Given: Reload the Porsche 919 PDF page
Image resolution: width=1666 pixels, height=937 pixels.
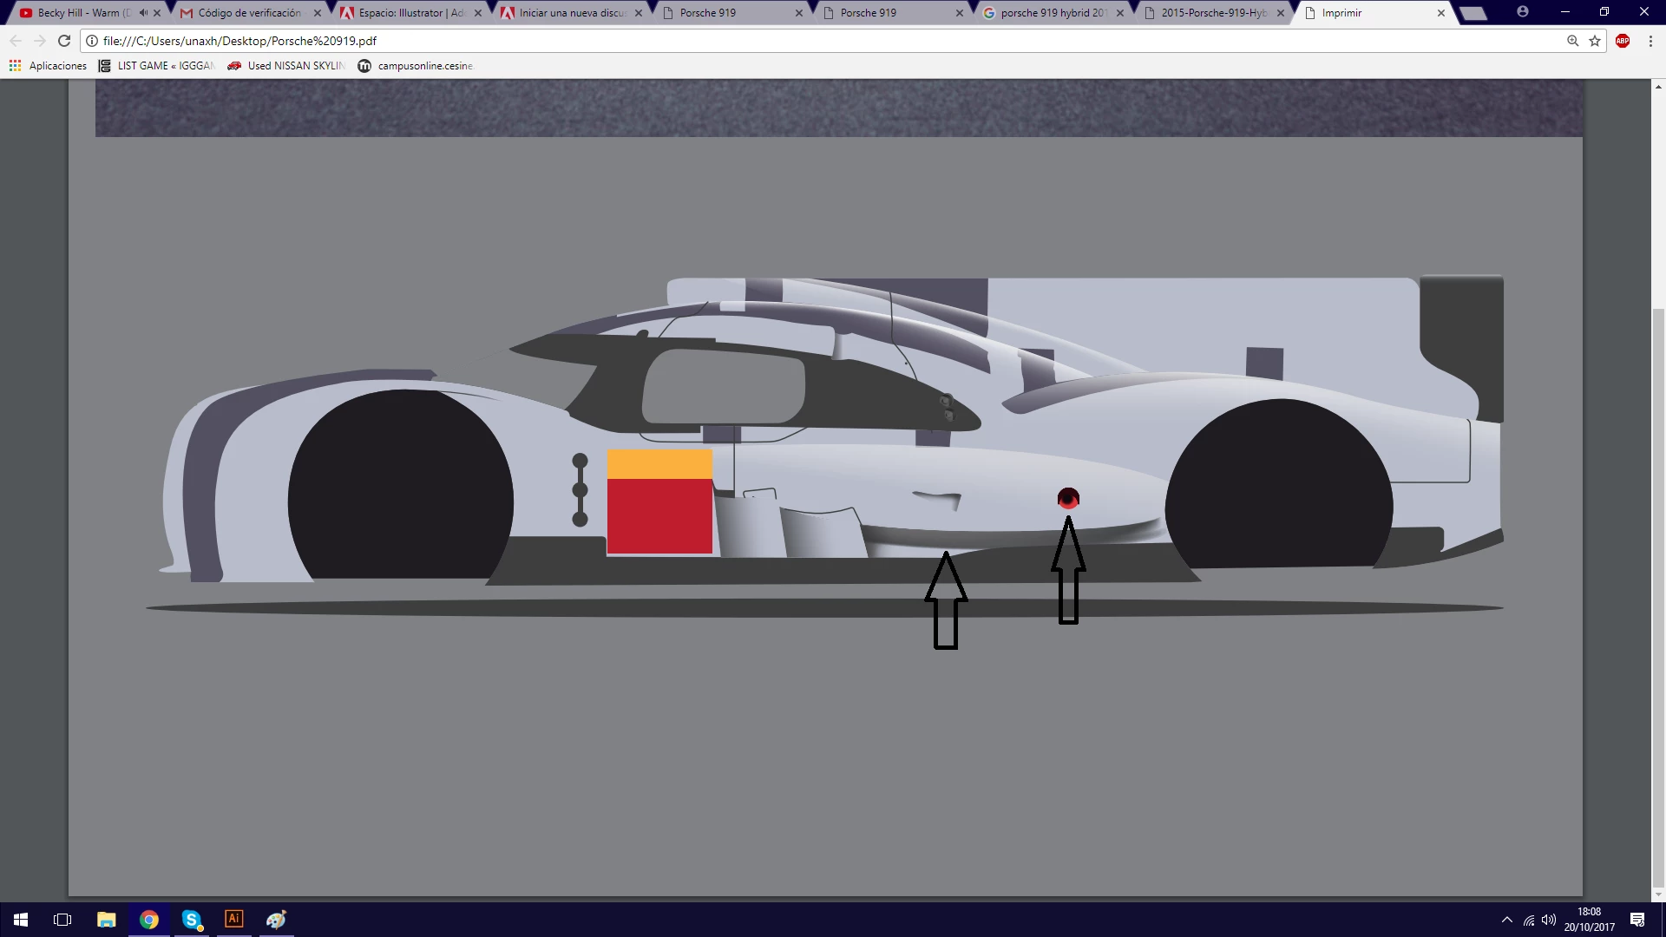Looking at the screenshot, I should pyautogui.click(x=64, y=41).
